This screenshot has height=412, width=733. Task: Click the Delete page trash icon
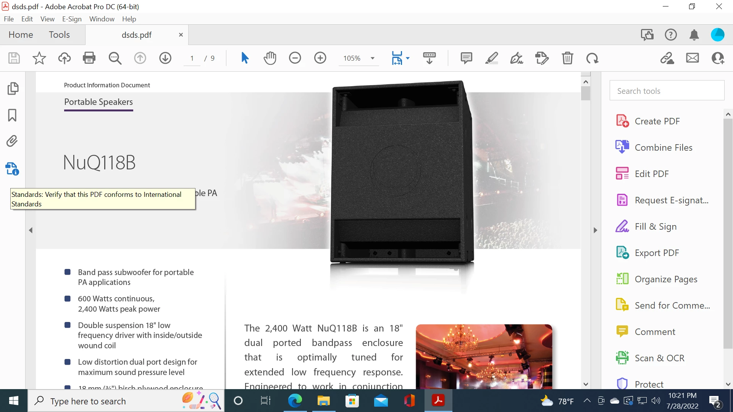coord(567,58)
